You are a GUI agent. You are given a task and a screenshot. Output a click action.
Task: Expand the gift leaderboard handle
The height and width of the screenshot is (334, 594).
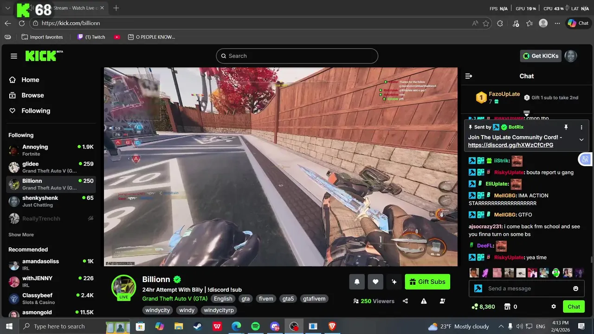[527, 113]
